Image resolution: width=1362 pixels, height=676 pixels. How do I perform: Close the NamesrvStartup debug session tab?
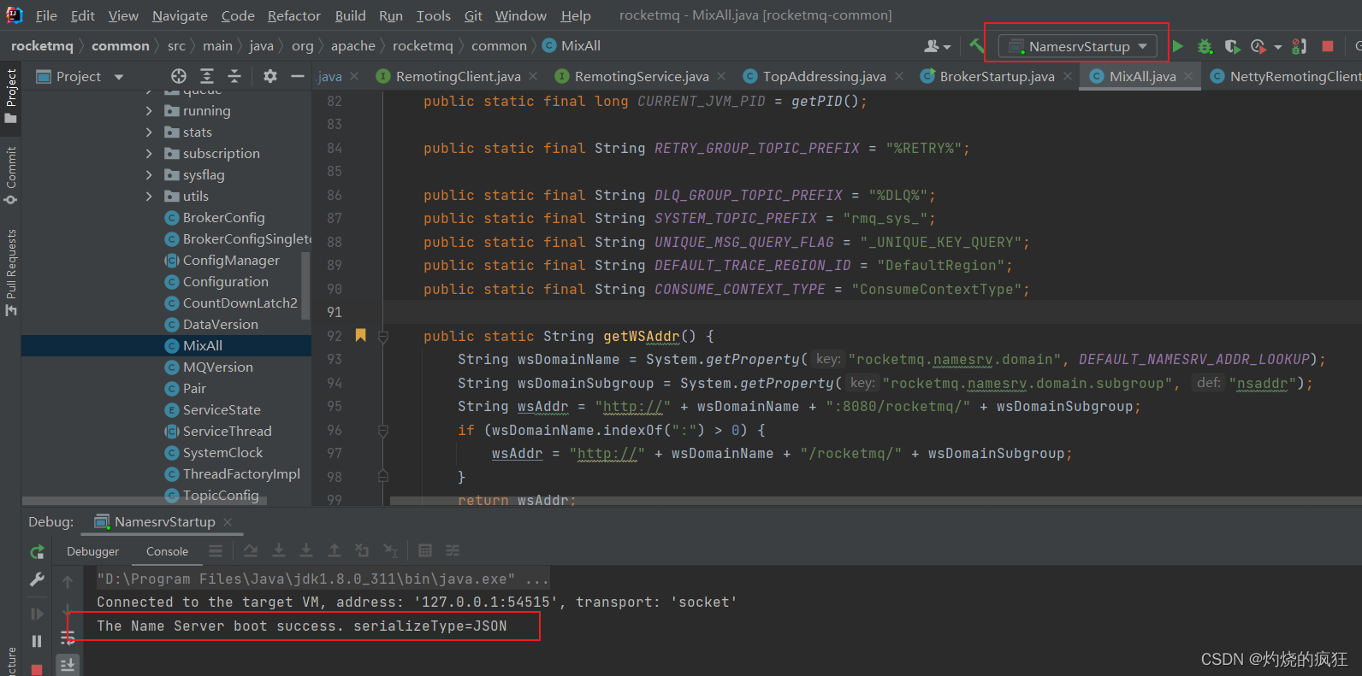(228, 521)
